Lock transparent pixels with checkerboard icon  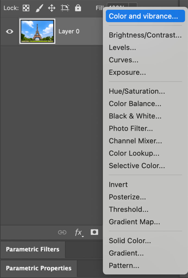pyautogui.click(x=26, y=8)
